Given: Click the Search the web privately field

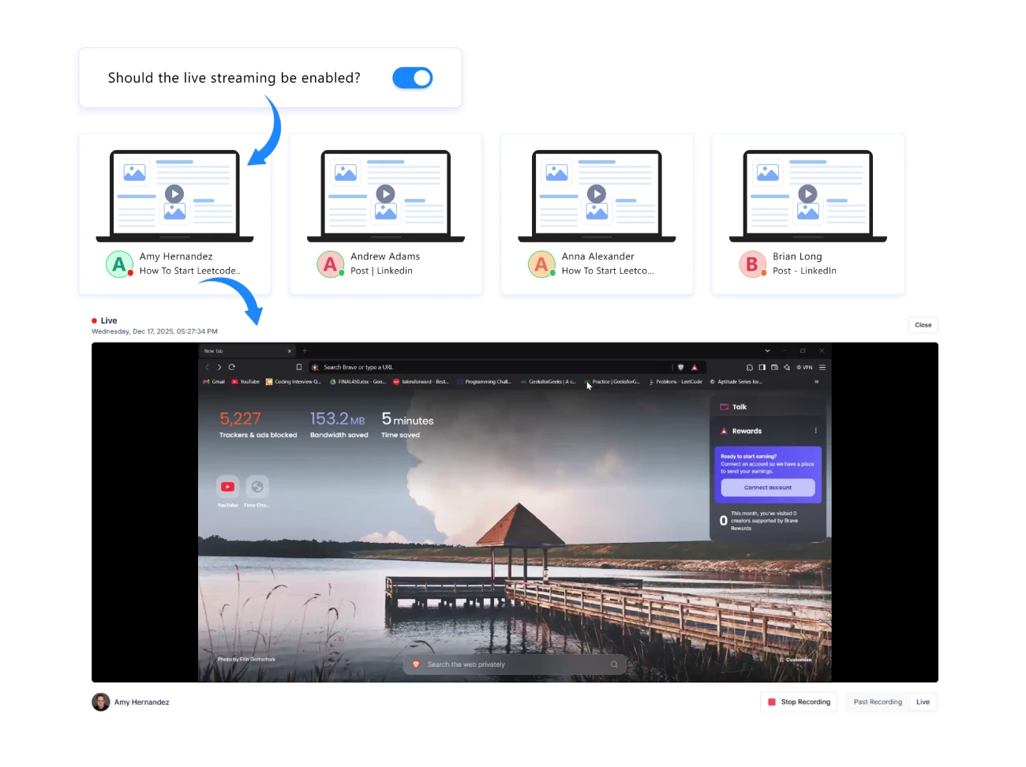Looking at the screenshot, I should coord(515,664).
